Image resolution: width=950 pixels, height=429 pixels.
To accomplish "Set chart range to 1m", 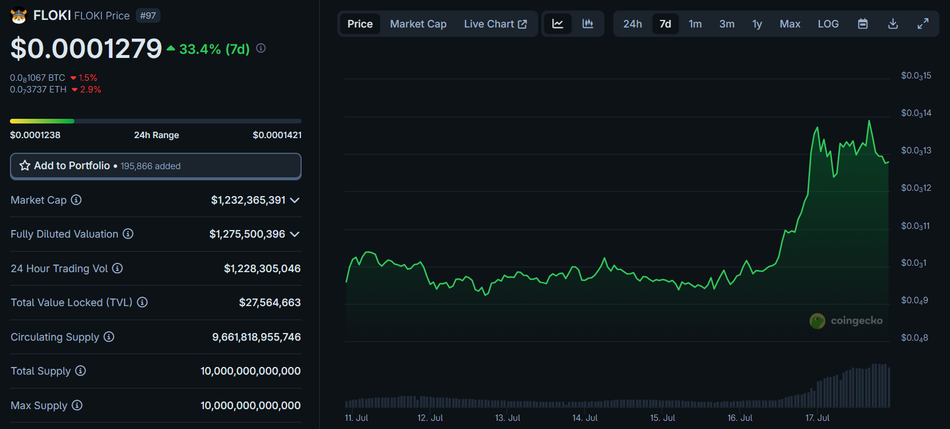I will coord(695,24).
